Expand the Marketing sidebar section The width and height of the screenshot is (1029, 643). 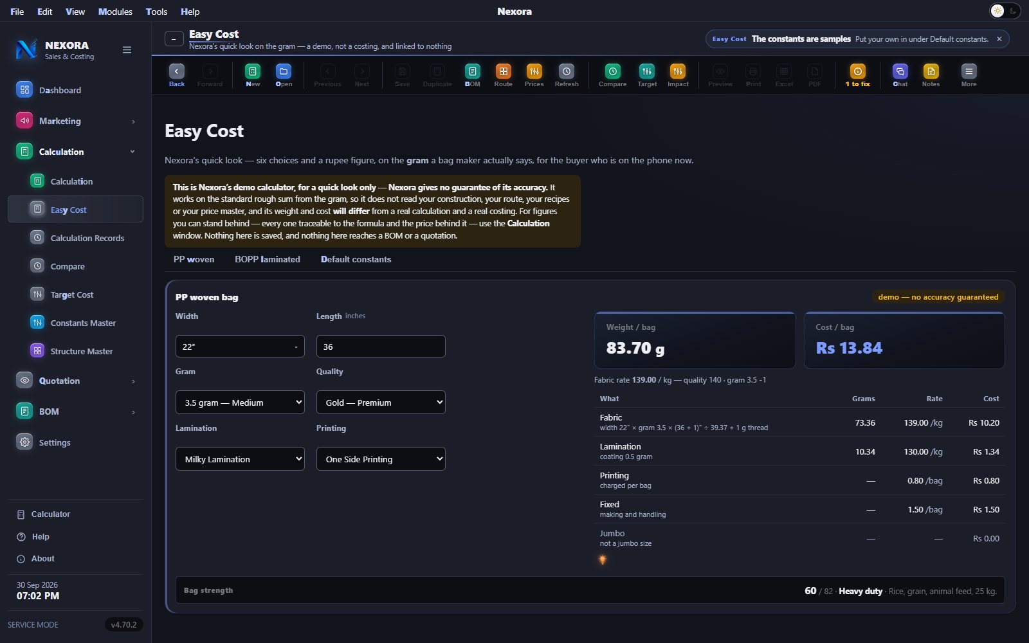pos(75,121)
